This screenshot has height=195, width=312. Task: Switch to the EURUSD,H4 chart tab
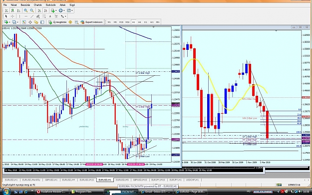click(68, 180)
